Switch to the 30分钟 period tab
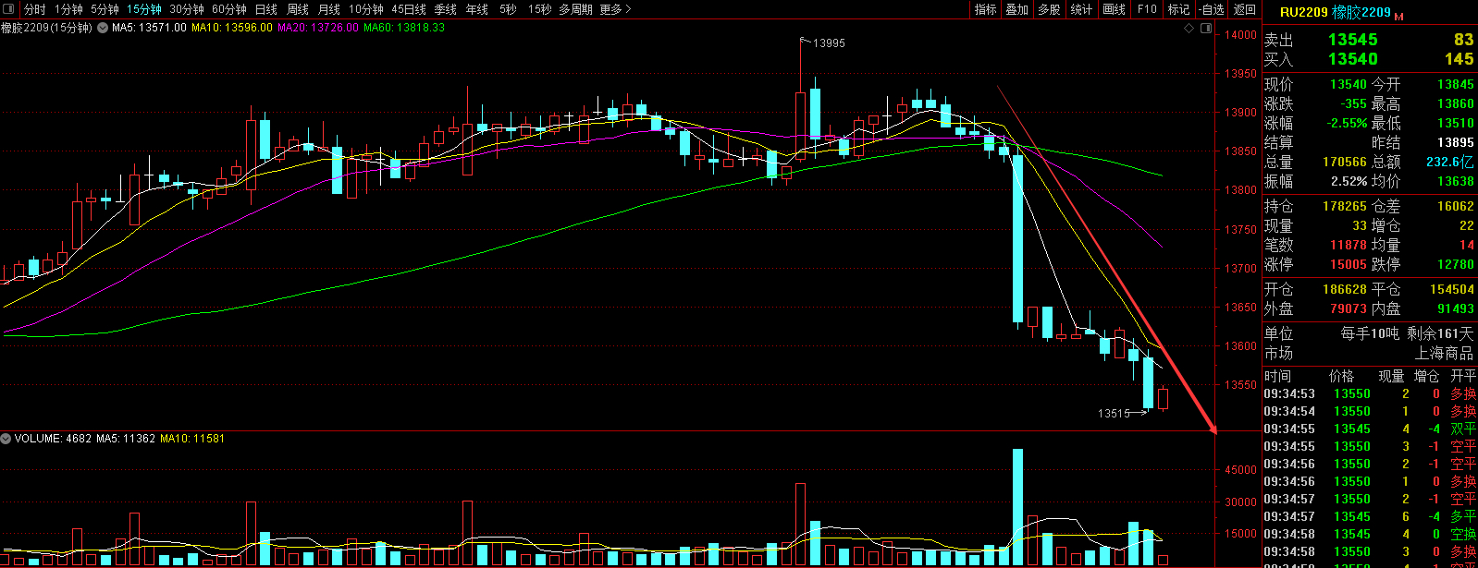This screenshot has height=568, width=1478. tap(187, 9)
